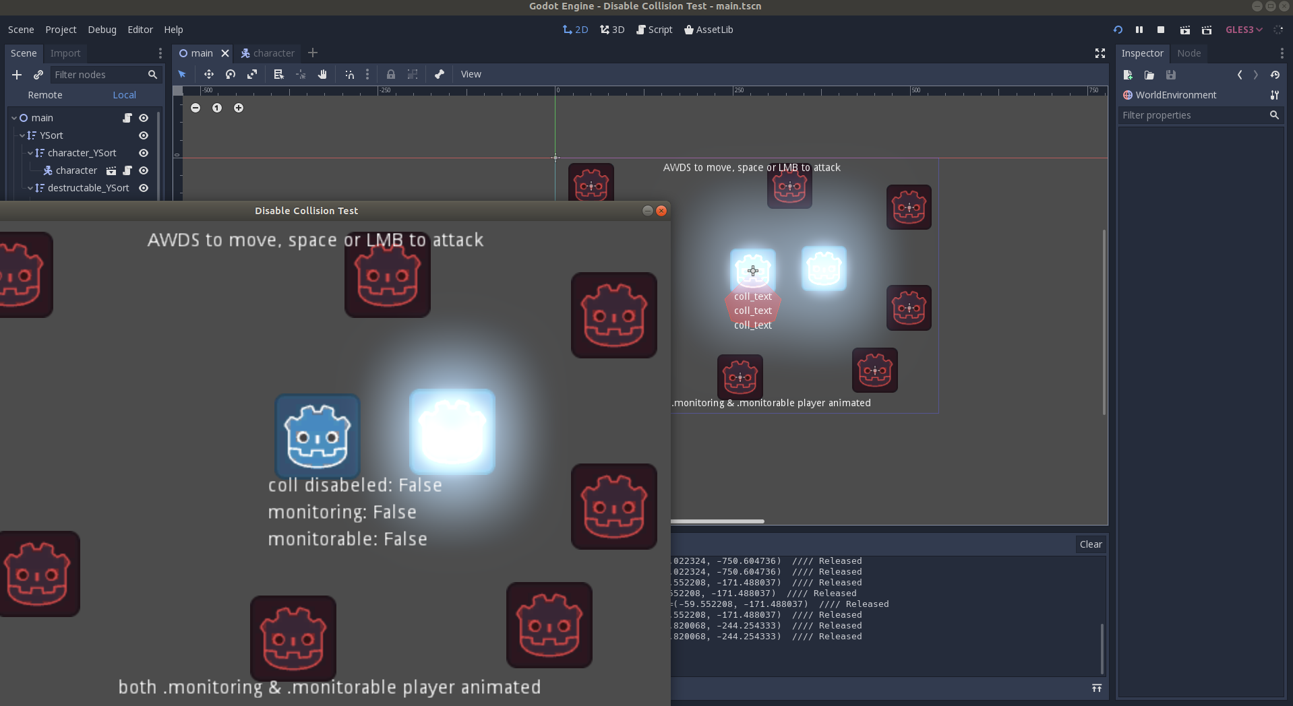Open the Inspector history icon
1293x706 pixels.
[1277, 75]
